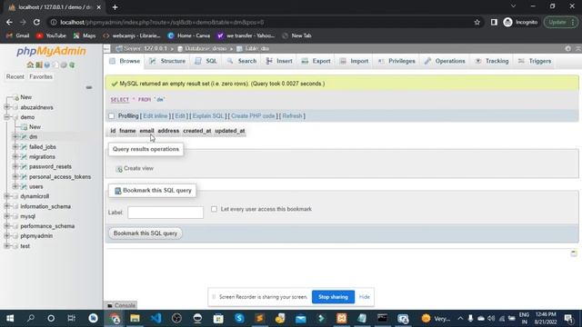The height and width of the screenshot is (327, 582).
Task: Click the Windows Start button
Action: 10,318
